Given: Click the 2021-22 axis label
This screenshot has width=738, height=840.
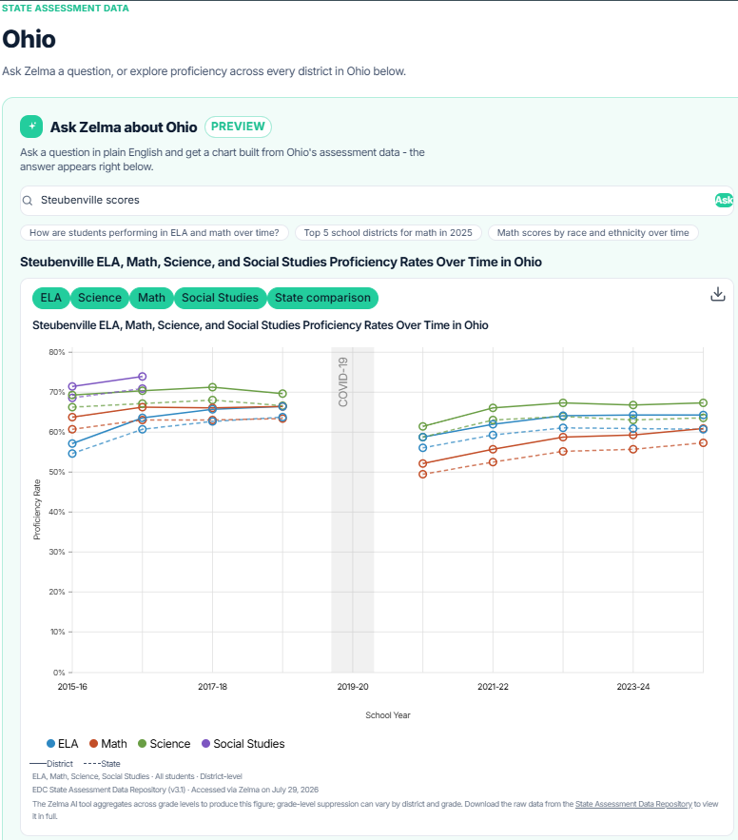Looking at the screenshot, I should 494,687.
